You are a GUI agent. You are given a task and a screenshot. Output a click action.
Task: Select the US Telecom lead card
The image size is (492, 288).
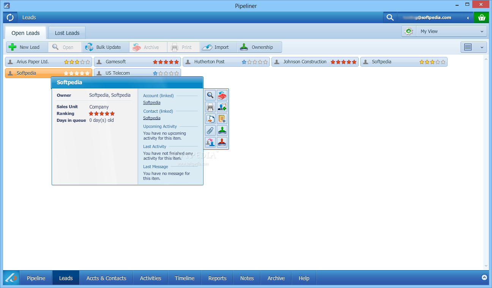[137, 73]
